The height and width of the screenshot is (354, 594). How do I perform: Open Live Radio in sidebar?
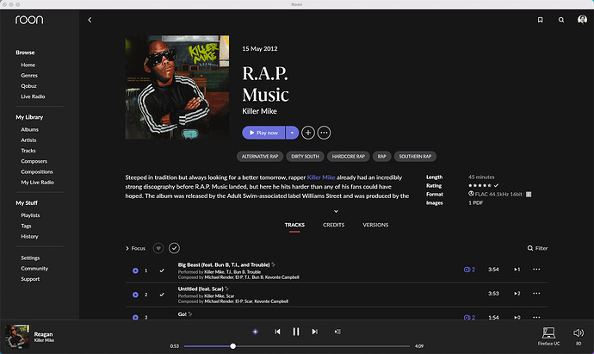(x=33, y=96)
